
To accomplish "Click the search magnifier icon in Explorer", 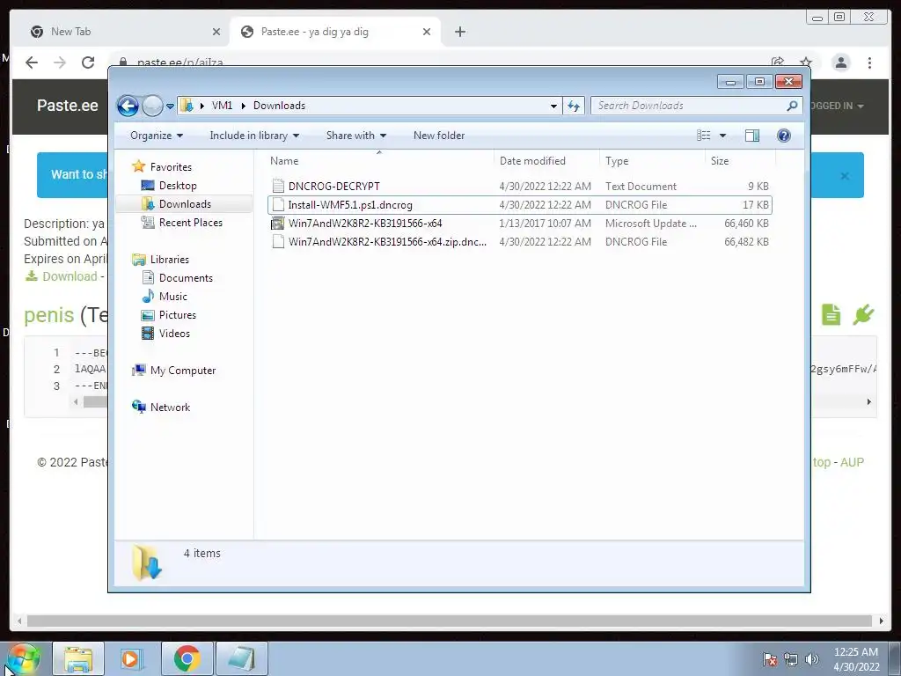I will pos(792,106).
